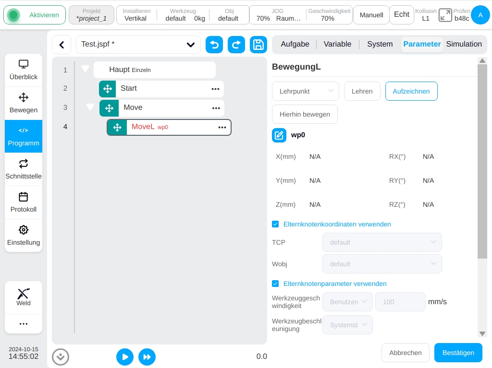Open the Wobj default dropdown
Image resolution: width=492 pixels, height=368 pixels.
382,264
